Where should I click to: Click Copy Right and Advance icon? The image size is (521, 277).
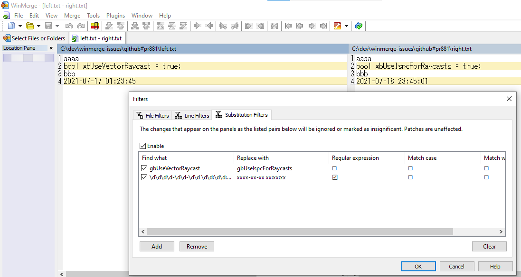[x=223, y=26]
